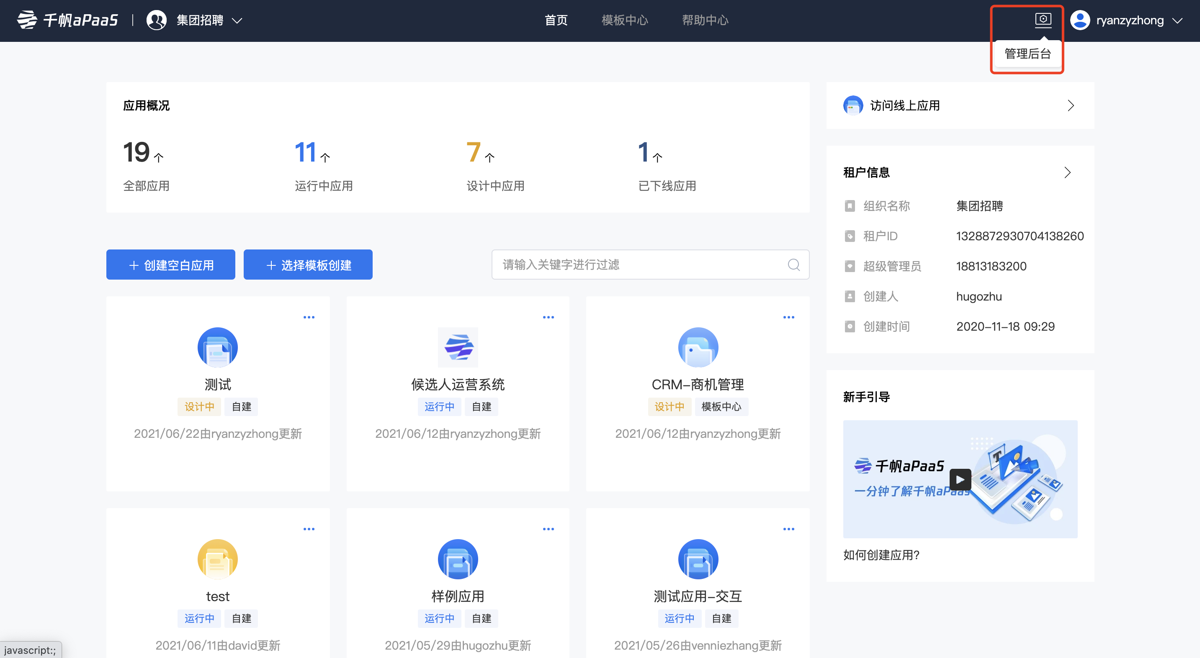Open the 候选人运营系统 app icon

(x=458, y=347)
